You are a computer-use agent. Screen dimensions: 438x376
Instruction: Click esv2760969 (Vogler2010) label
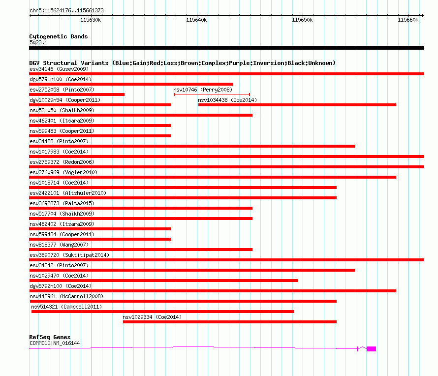coord(63,172)
